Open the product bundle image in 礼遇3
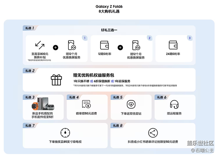The height and width of the screenshot is (156, 217). click(x=42, y=104)
